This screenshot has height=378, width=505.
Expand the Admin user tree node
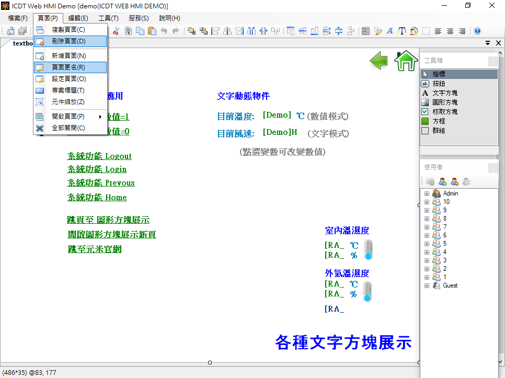point(427,193)
